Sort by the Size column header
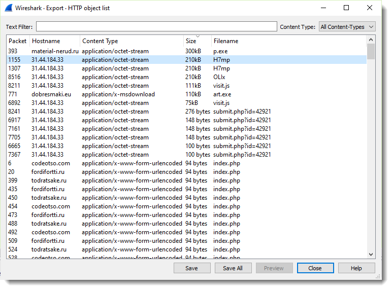This screenshot has height=290, width=392. coord(197,41)
